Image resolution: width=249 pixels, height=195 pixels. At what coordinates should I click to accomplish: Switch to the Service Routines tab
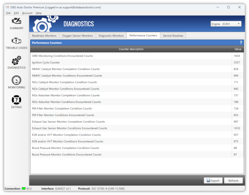pyautogui.click(x=173, y=35)
